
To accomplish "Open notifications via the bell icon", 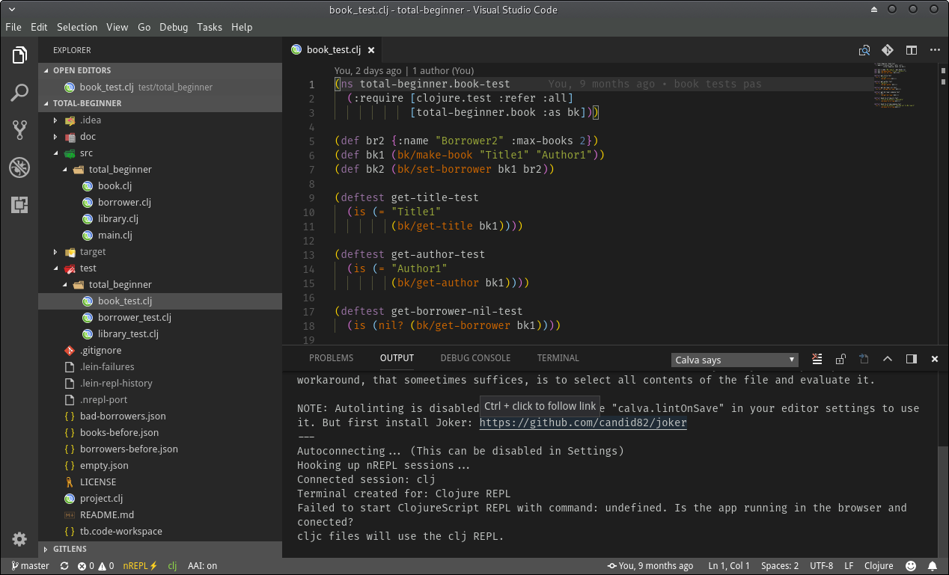I will tap(932, 566).
